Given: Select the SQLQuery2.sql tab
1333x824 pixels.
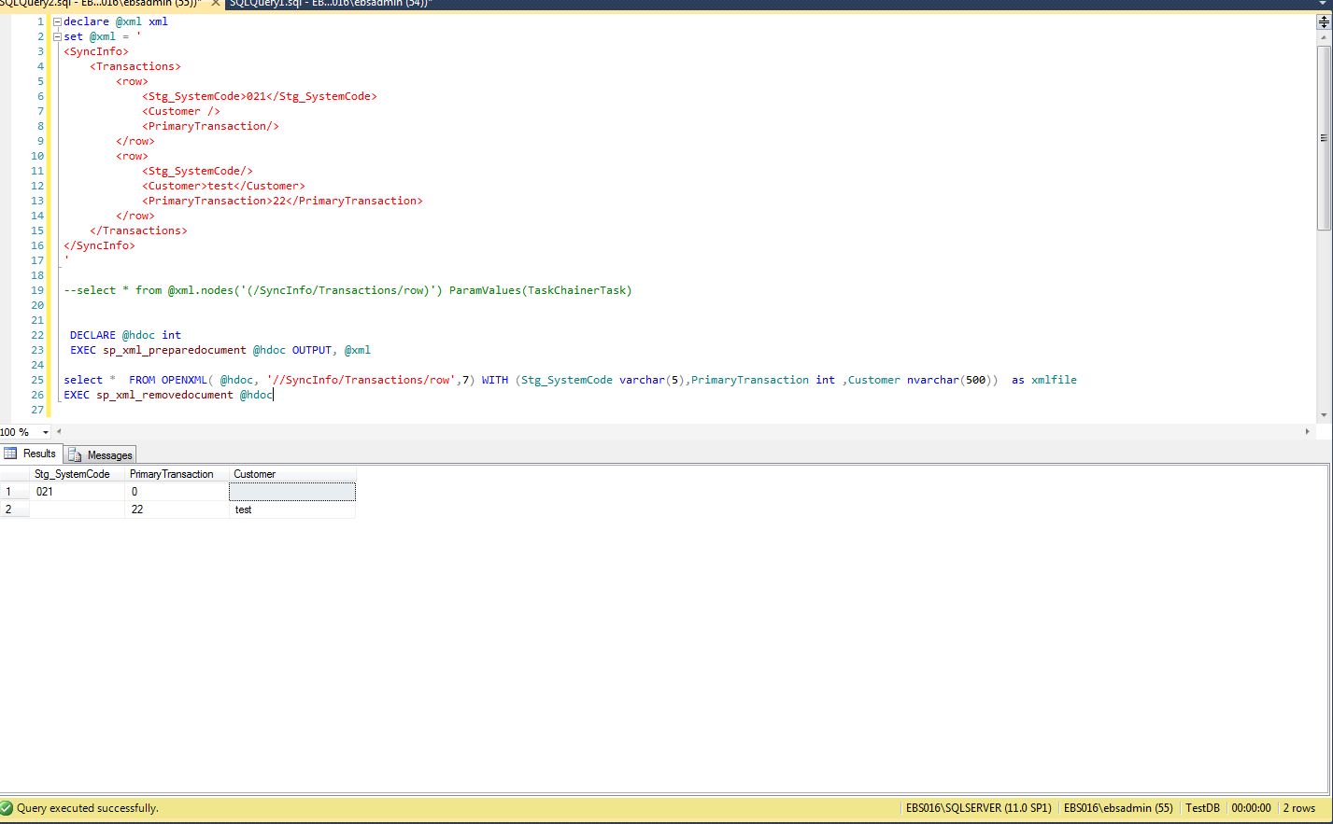Looking at the screenshot, I should [x=101, y=4].
